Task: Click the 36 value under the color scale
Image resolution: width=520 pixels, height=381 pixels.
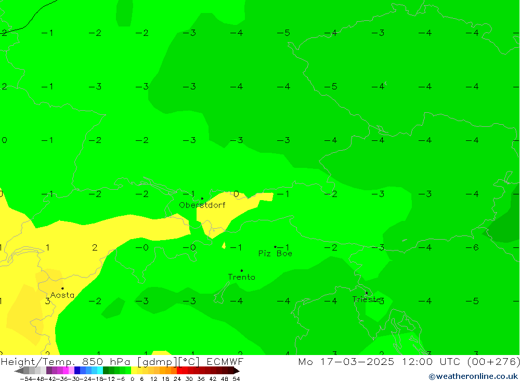Action: (201, 379)
